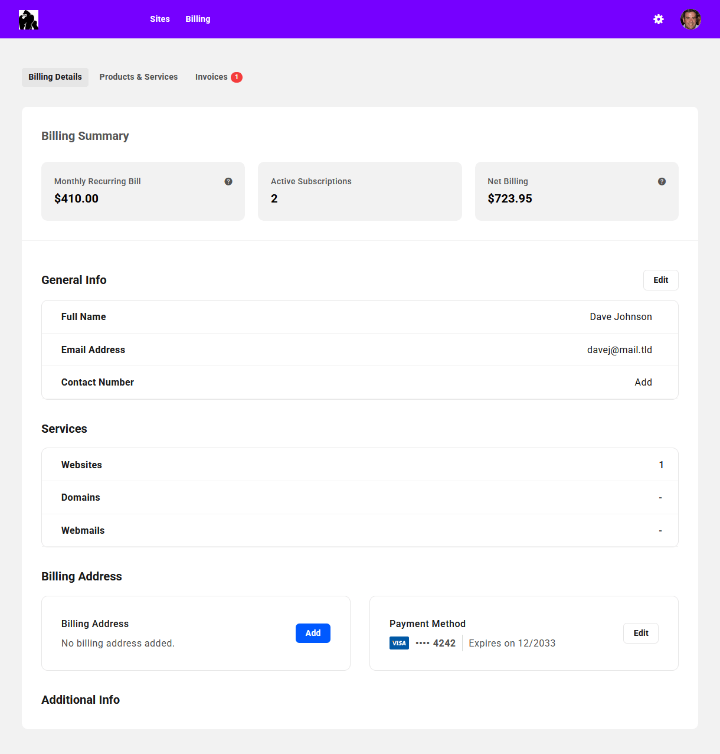The width and height of the screenshot is (720, 754).
Task: Show Net Billing help tooltip
Action: (x=662, y=181)
